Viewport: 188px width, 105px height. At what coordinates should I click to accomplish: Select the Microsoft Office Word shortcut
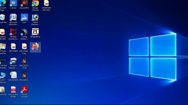(x=13, y=20)
